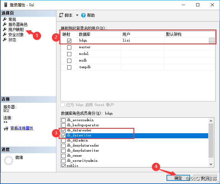Image resolution: width=220 pixels, height=184 pixels.
Task: Check the db_backupoperator role
Action: coord(64,125)
